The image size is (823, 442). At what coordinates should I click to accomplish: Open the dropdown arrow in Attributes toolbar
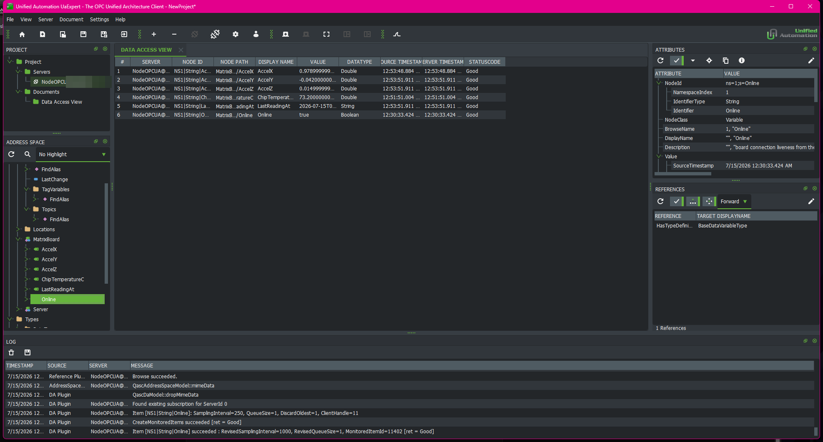point(693,61)
